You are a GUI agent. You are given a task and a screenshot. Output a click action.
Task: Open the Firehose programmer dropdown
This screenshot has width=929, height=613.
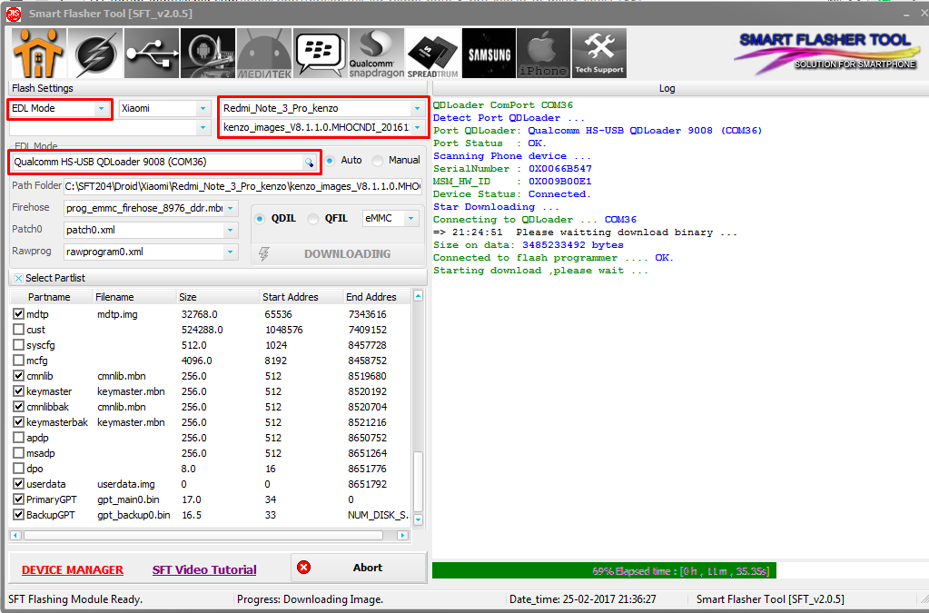tap(231, 209)
